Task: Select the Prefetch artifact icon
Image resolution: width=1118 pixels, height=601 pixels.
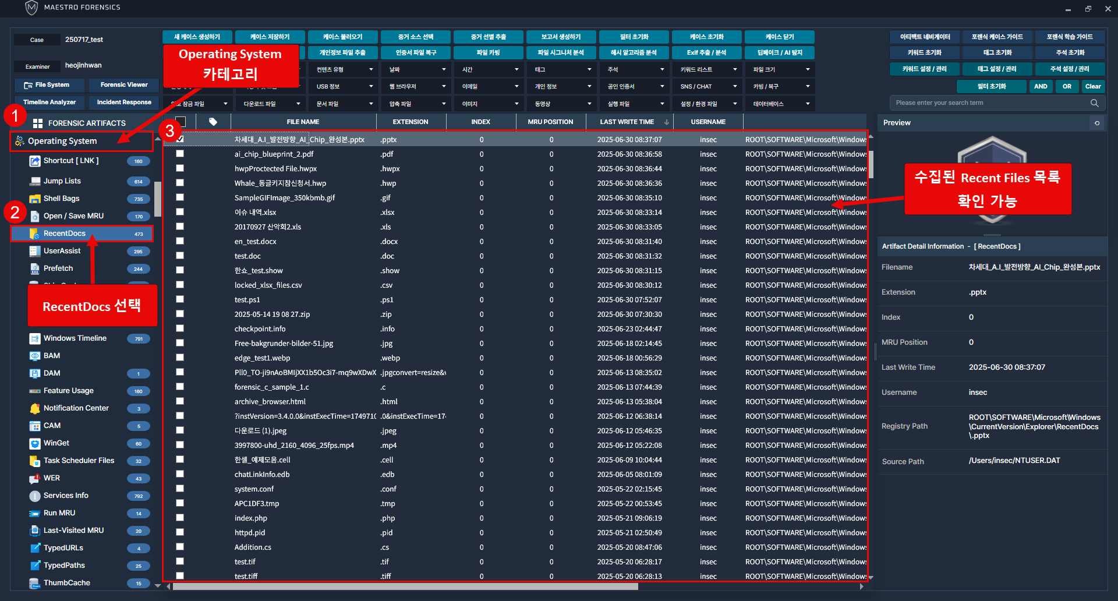Action: [35, 268]
